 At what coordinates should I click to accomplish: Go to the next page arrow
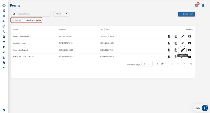184,64
